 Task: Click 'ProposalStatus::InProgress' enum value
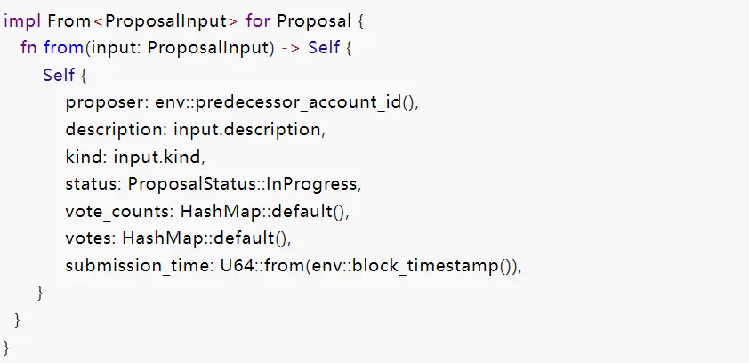[242, 184]
